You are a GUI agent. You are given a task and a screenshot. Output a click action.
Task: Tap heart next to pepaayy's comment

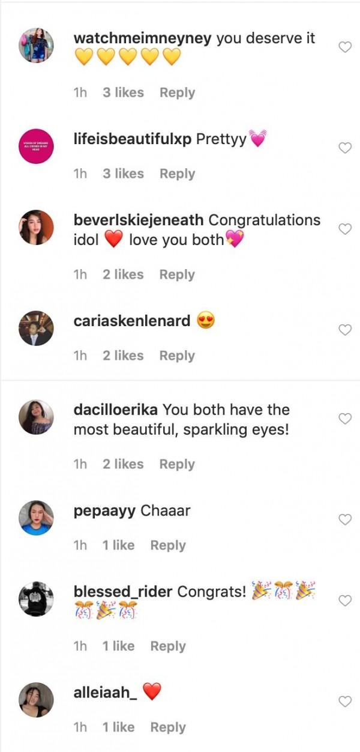[x=345, y=520]
